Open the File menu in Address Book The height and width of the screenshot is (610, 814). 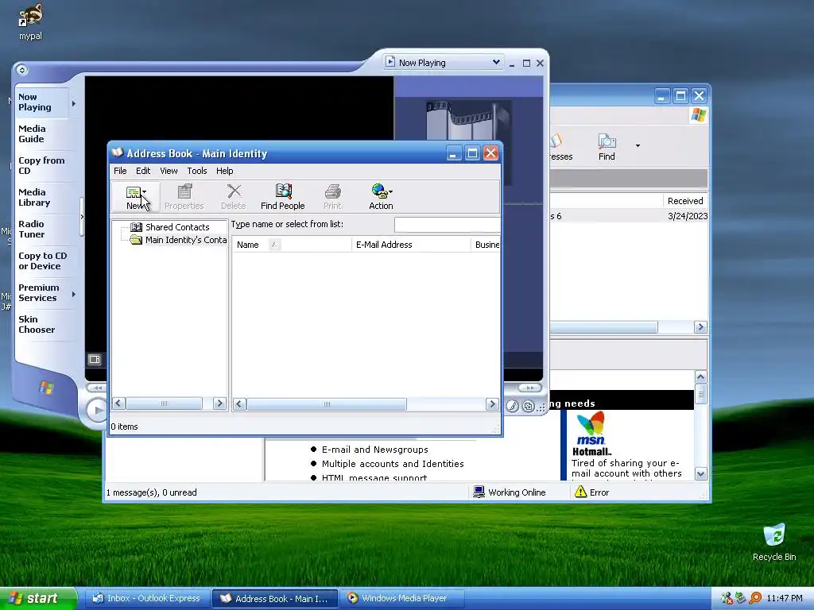coord(120,171)
